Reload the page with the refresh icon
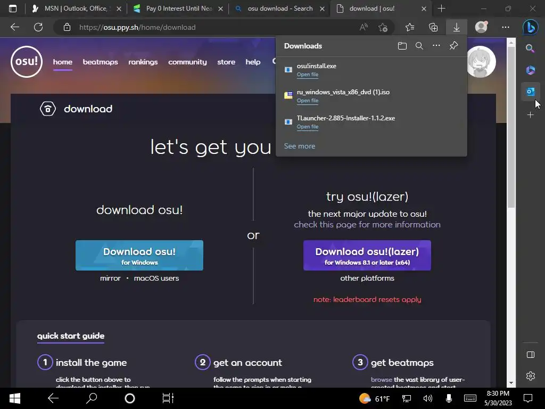Viewport: 545px width, 409px height. coord(38,27)
